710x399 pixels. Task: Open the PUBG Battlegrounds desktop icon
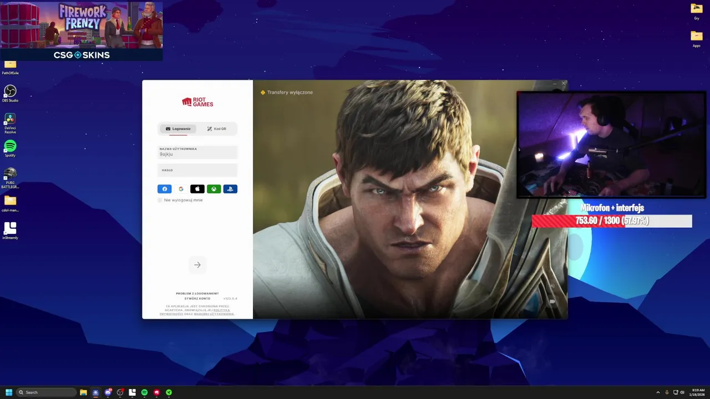coord(10,178)
